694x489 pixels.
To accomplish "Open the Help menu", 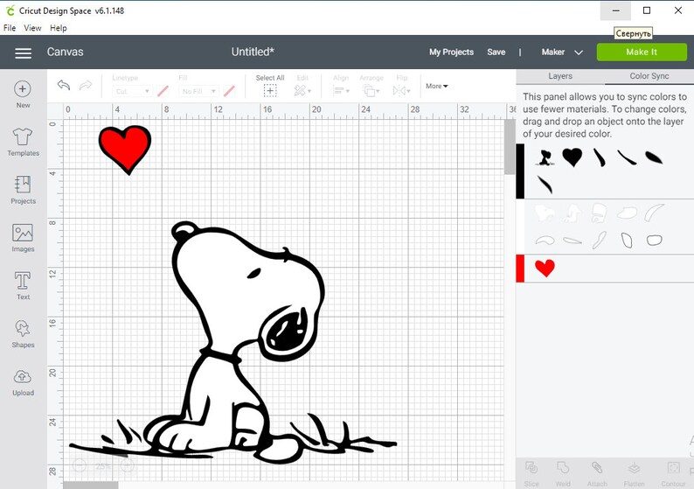I will [x=58, y=28].
